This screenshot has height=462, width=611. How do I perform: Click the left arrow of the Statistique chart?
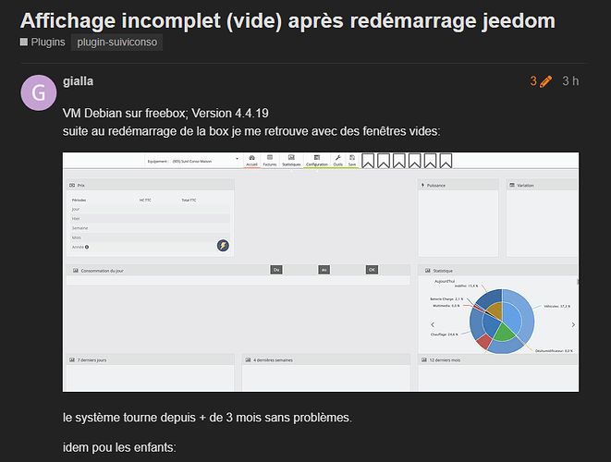pos(433,324)
